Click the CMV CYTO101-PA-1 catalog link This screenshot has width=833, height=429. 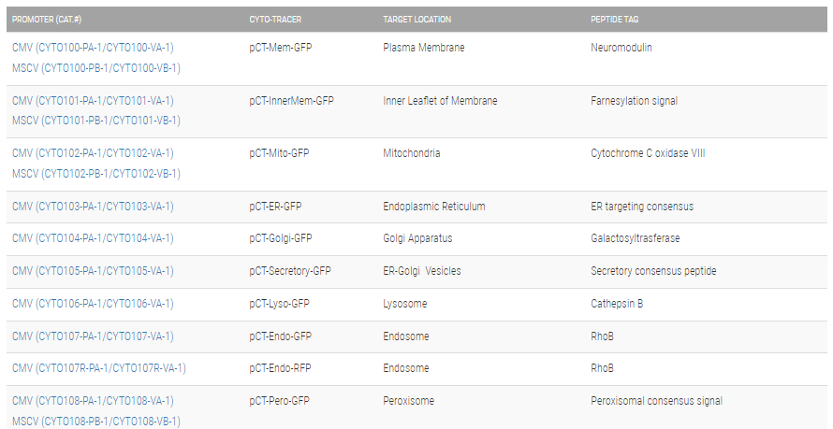point(93,101)
